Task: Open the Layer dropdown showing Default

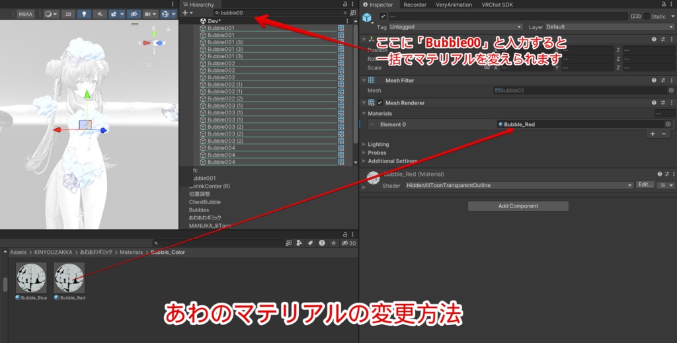Action: tap(610, 26)
